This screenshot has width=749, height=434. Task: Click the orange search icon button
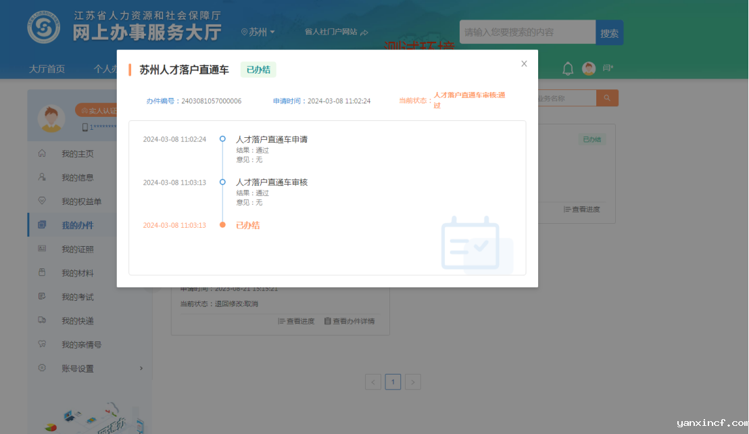coord(607,99)
